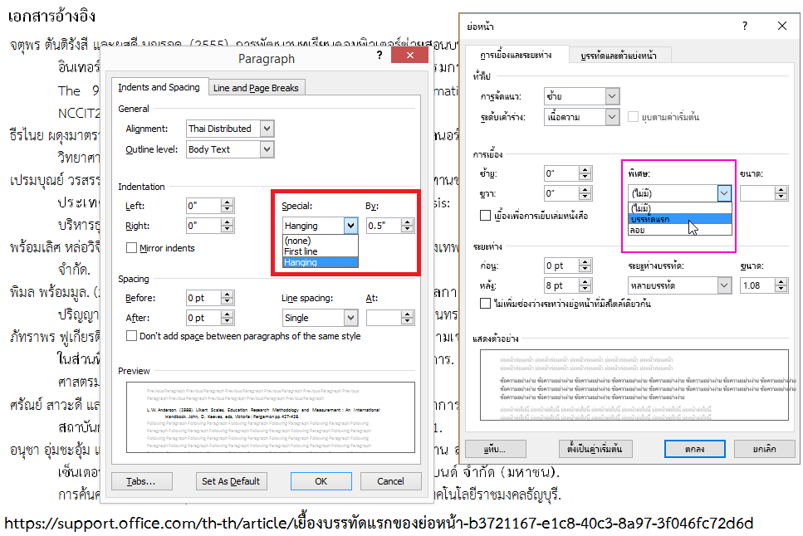
Task: Close the Thai paragraph dialog
Action: [781, 26]
